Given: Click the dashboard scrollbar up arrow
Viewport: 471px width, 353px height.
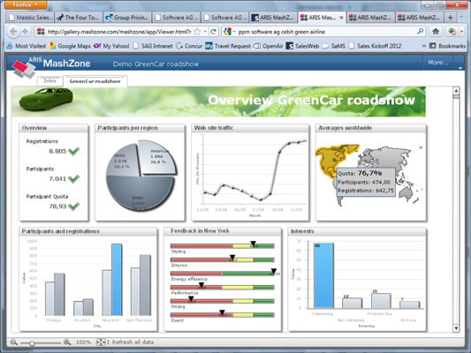Looking at the screenshot, I should [456, 90].
